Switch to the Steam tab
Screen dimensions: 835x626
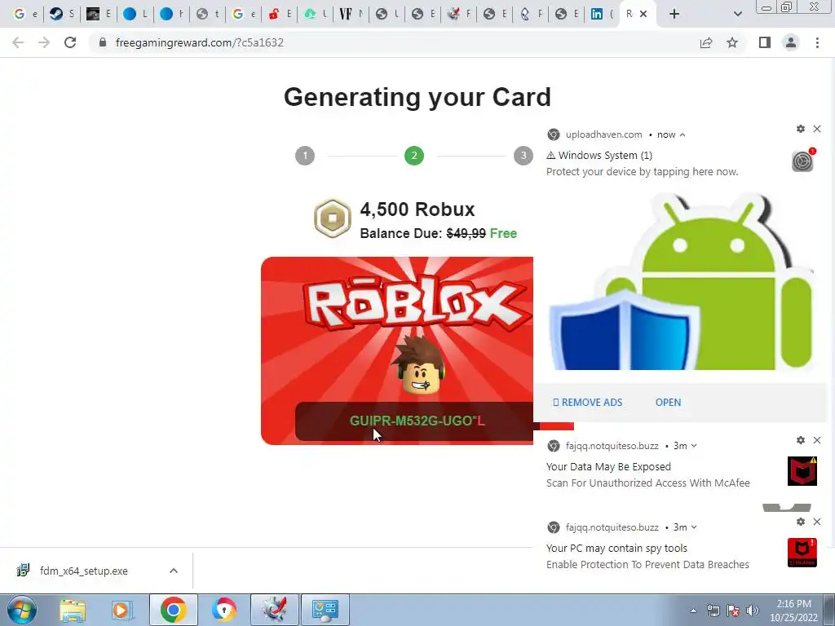[62, 14]
